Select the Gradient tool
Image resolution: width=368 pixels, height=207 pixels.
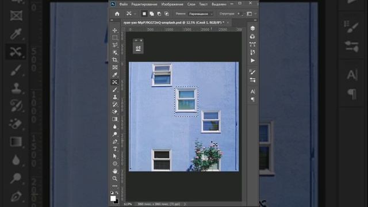click(x=115, y=119)
